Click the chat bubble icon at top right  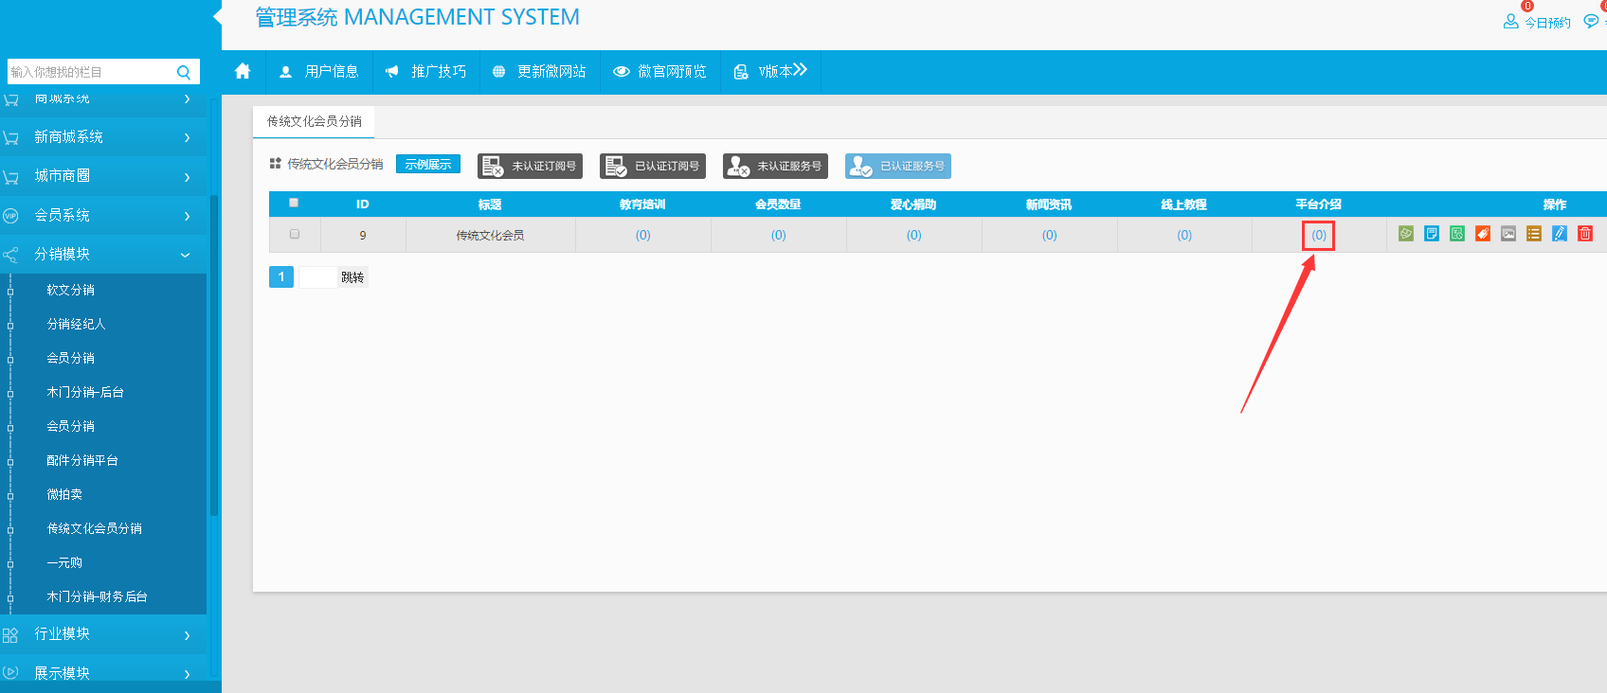point(1591,21)
